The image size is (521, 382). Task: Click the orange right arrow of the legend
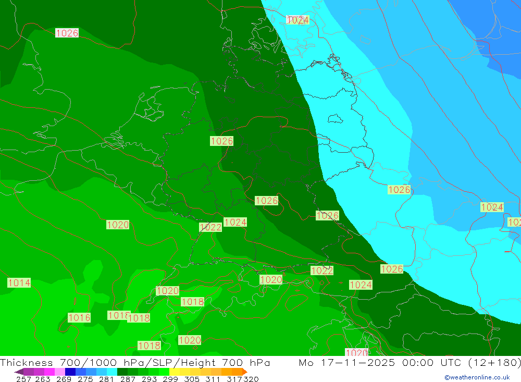point(245,372)
